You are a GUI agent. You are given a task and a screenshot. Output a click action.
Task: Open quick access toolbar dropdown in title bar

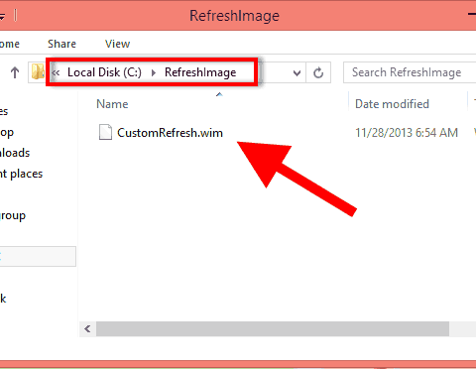pyautogui.click(x=2, y=16)
